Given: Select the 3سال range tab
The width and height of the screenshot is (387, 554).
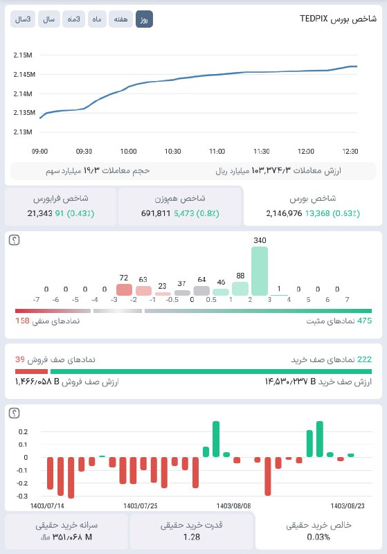Looking at the screenshot, I should pos(23,19).
